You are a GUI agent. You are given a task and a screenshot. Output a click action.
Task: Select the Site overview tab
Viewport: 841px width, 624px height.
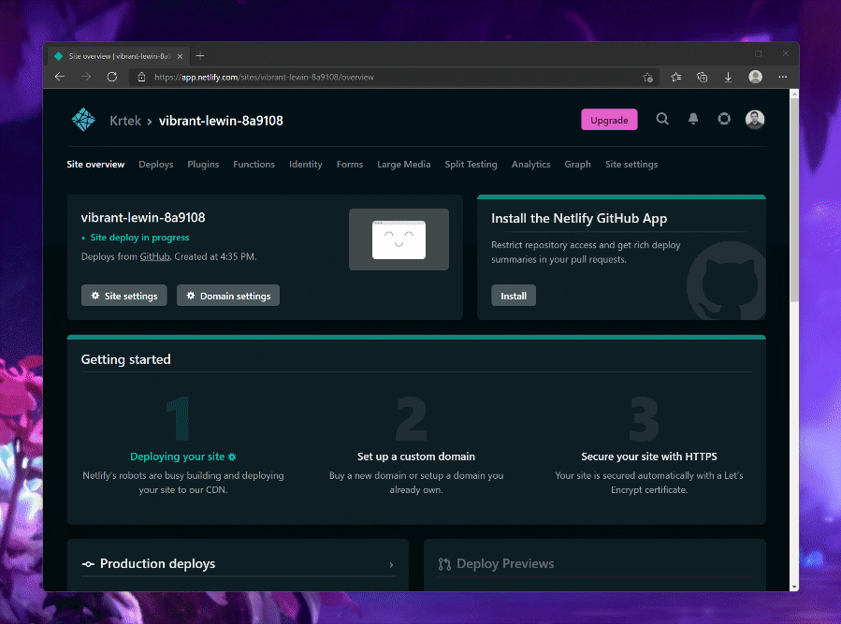(x=95, y=164)
